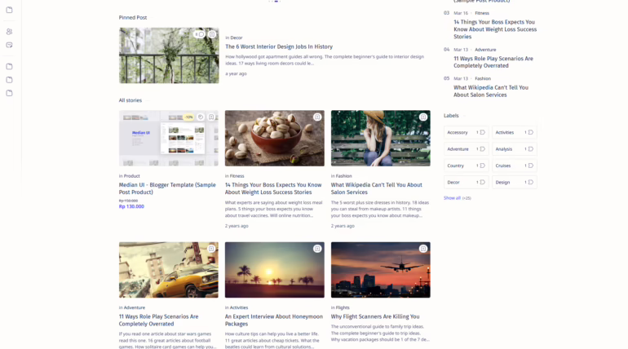628x349 pixels.
Task: Click the tag icon in Analysis label
Action: (x=531, y=149)
